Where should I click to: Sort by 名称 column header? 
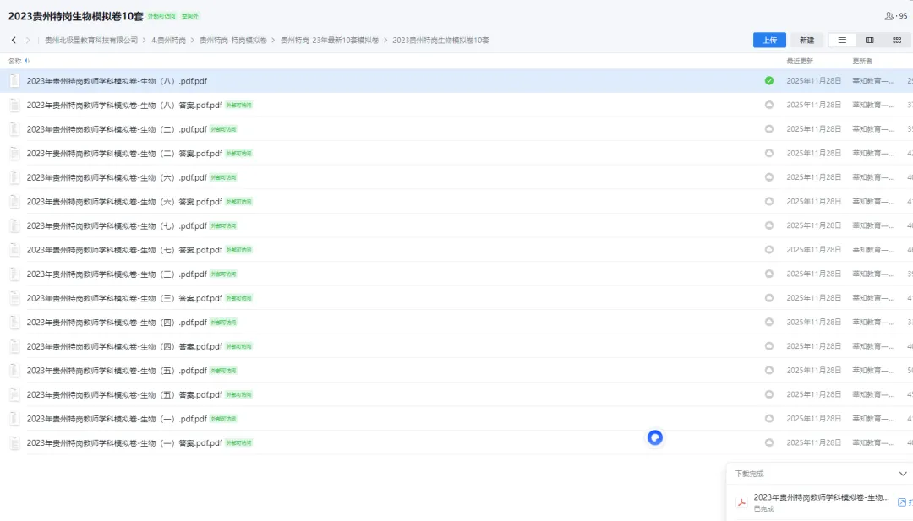click(x=14, y=61)
